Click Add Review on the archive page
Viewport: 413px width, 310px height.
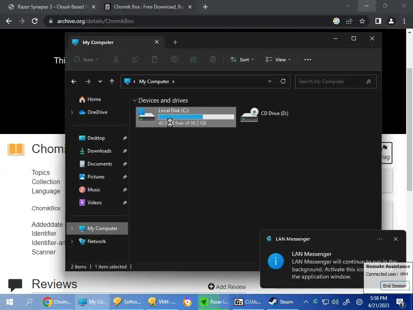click(227, 287)
